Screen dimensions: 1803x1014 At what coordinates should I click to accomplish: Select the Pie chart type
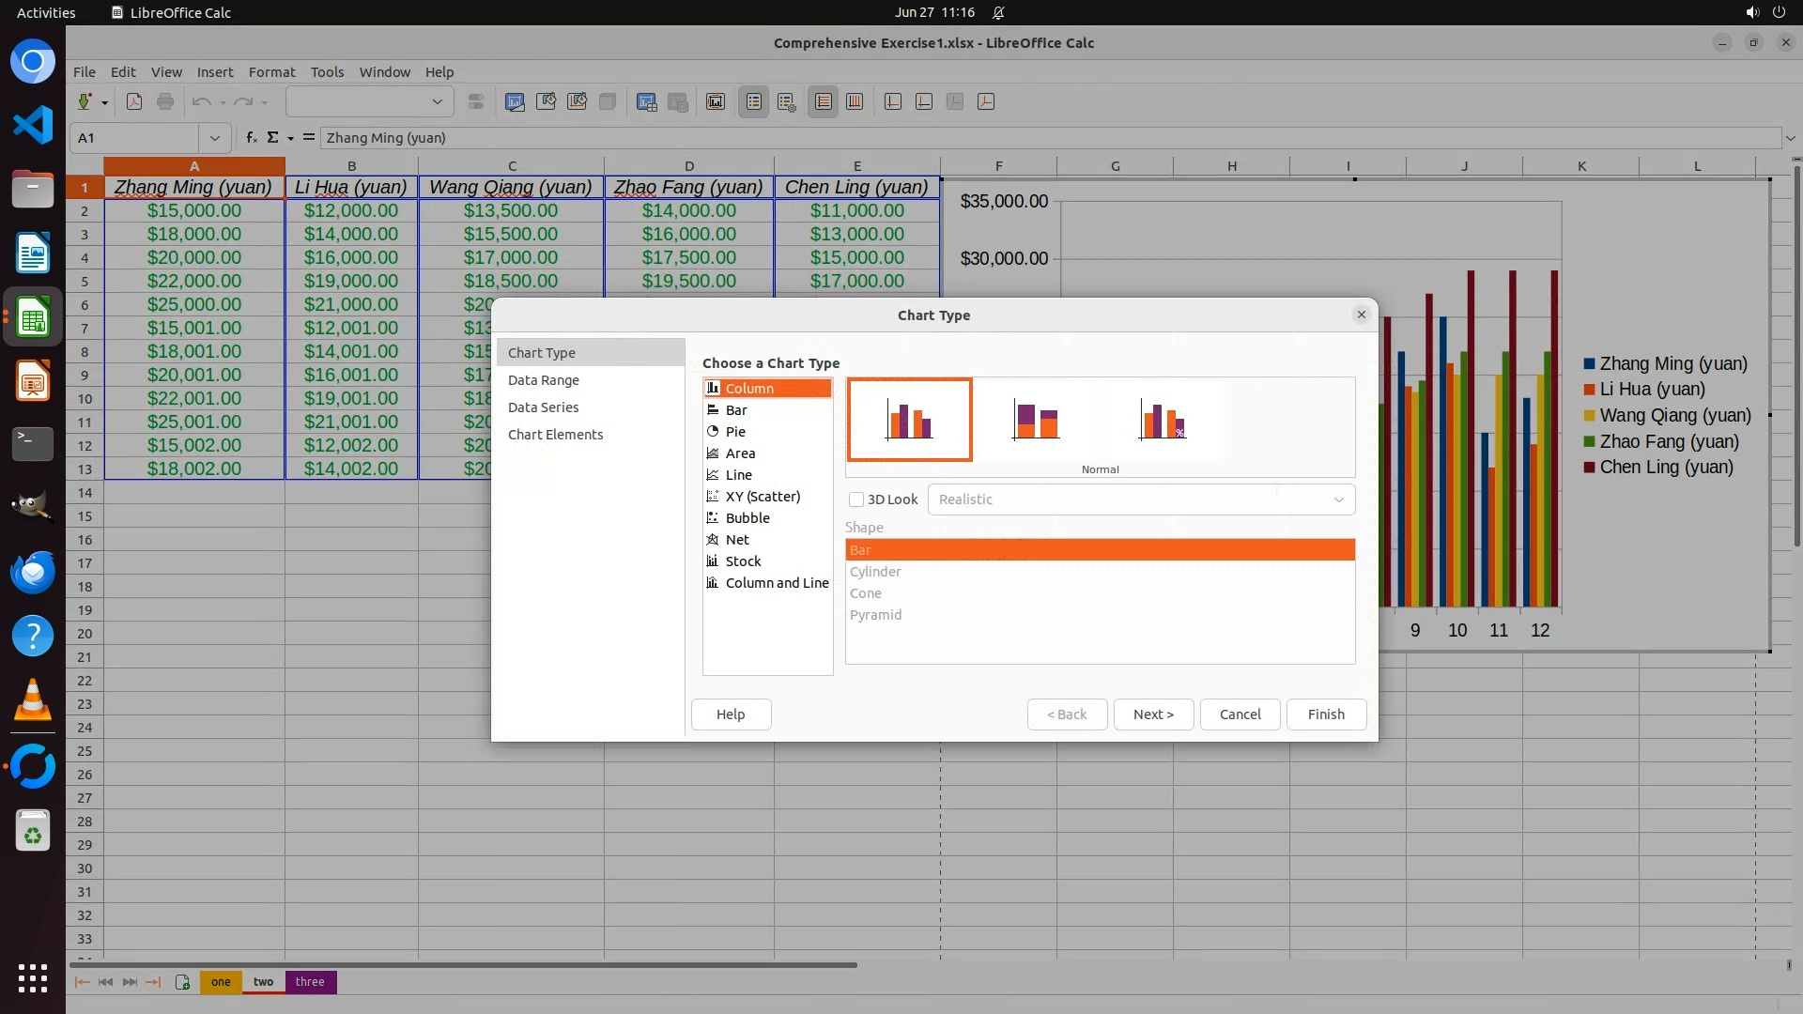click(x=735, y=432)
